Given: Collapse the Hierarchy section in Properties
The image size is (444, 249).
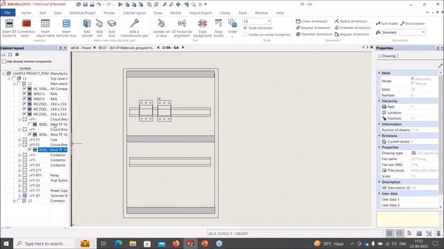Looking at the screenshot, I should pos(379,101).
